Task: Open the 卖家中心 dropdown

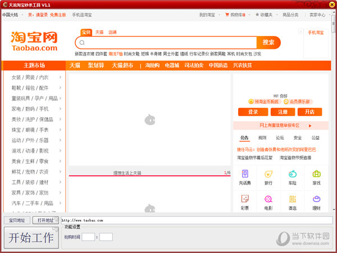Action: tap(320, 15)
